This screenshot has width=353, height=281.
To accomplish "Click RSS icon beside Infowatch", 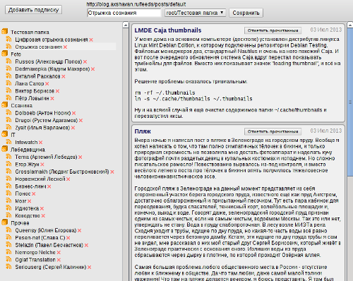I will pyautogui.click(x=9, y=142).
